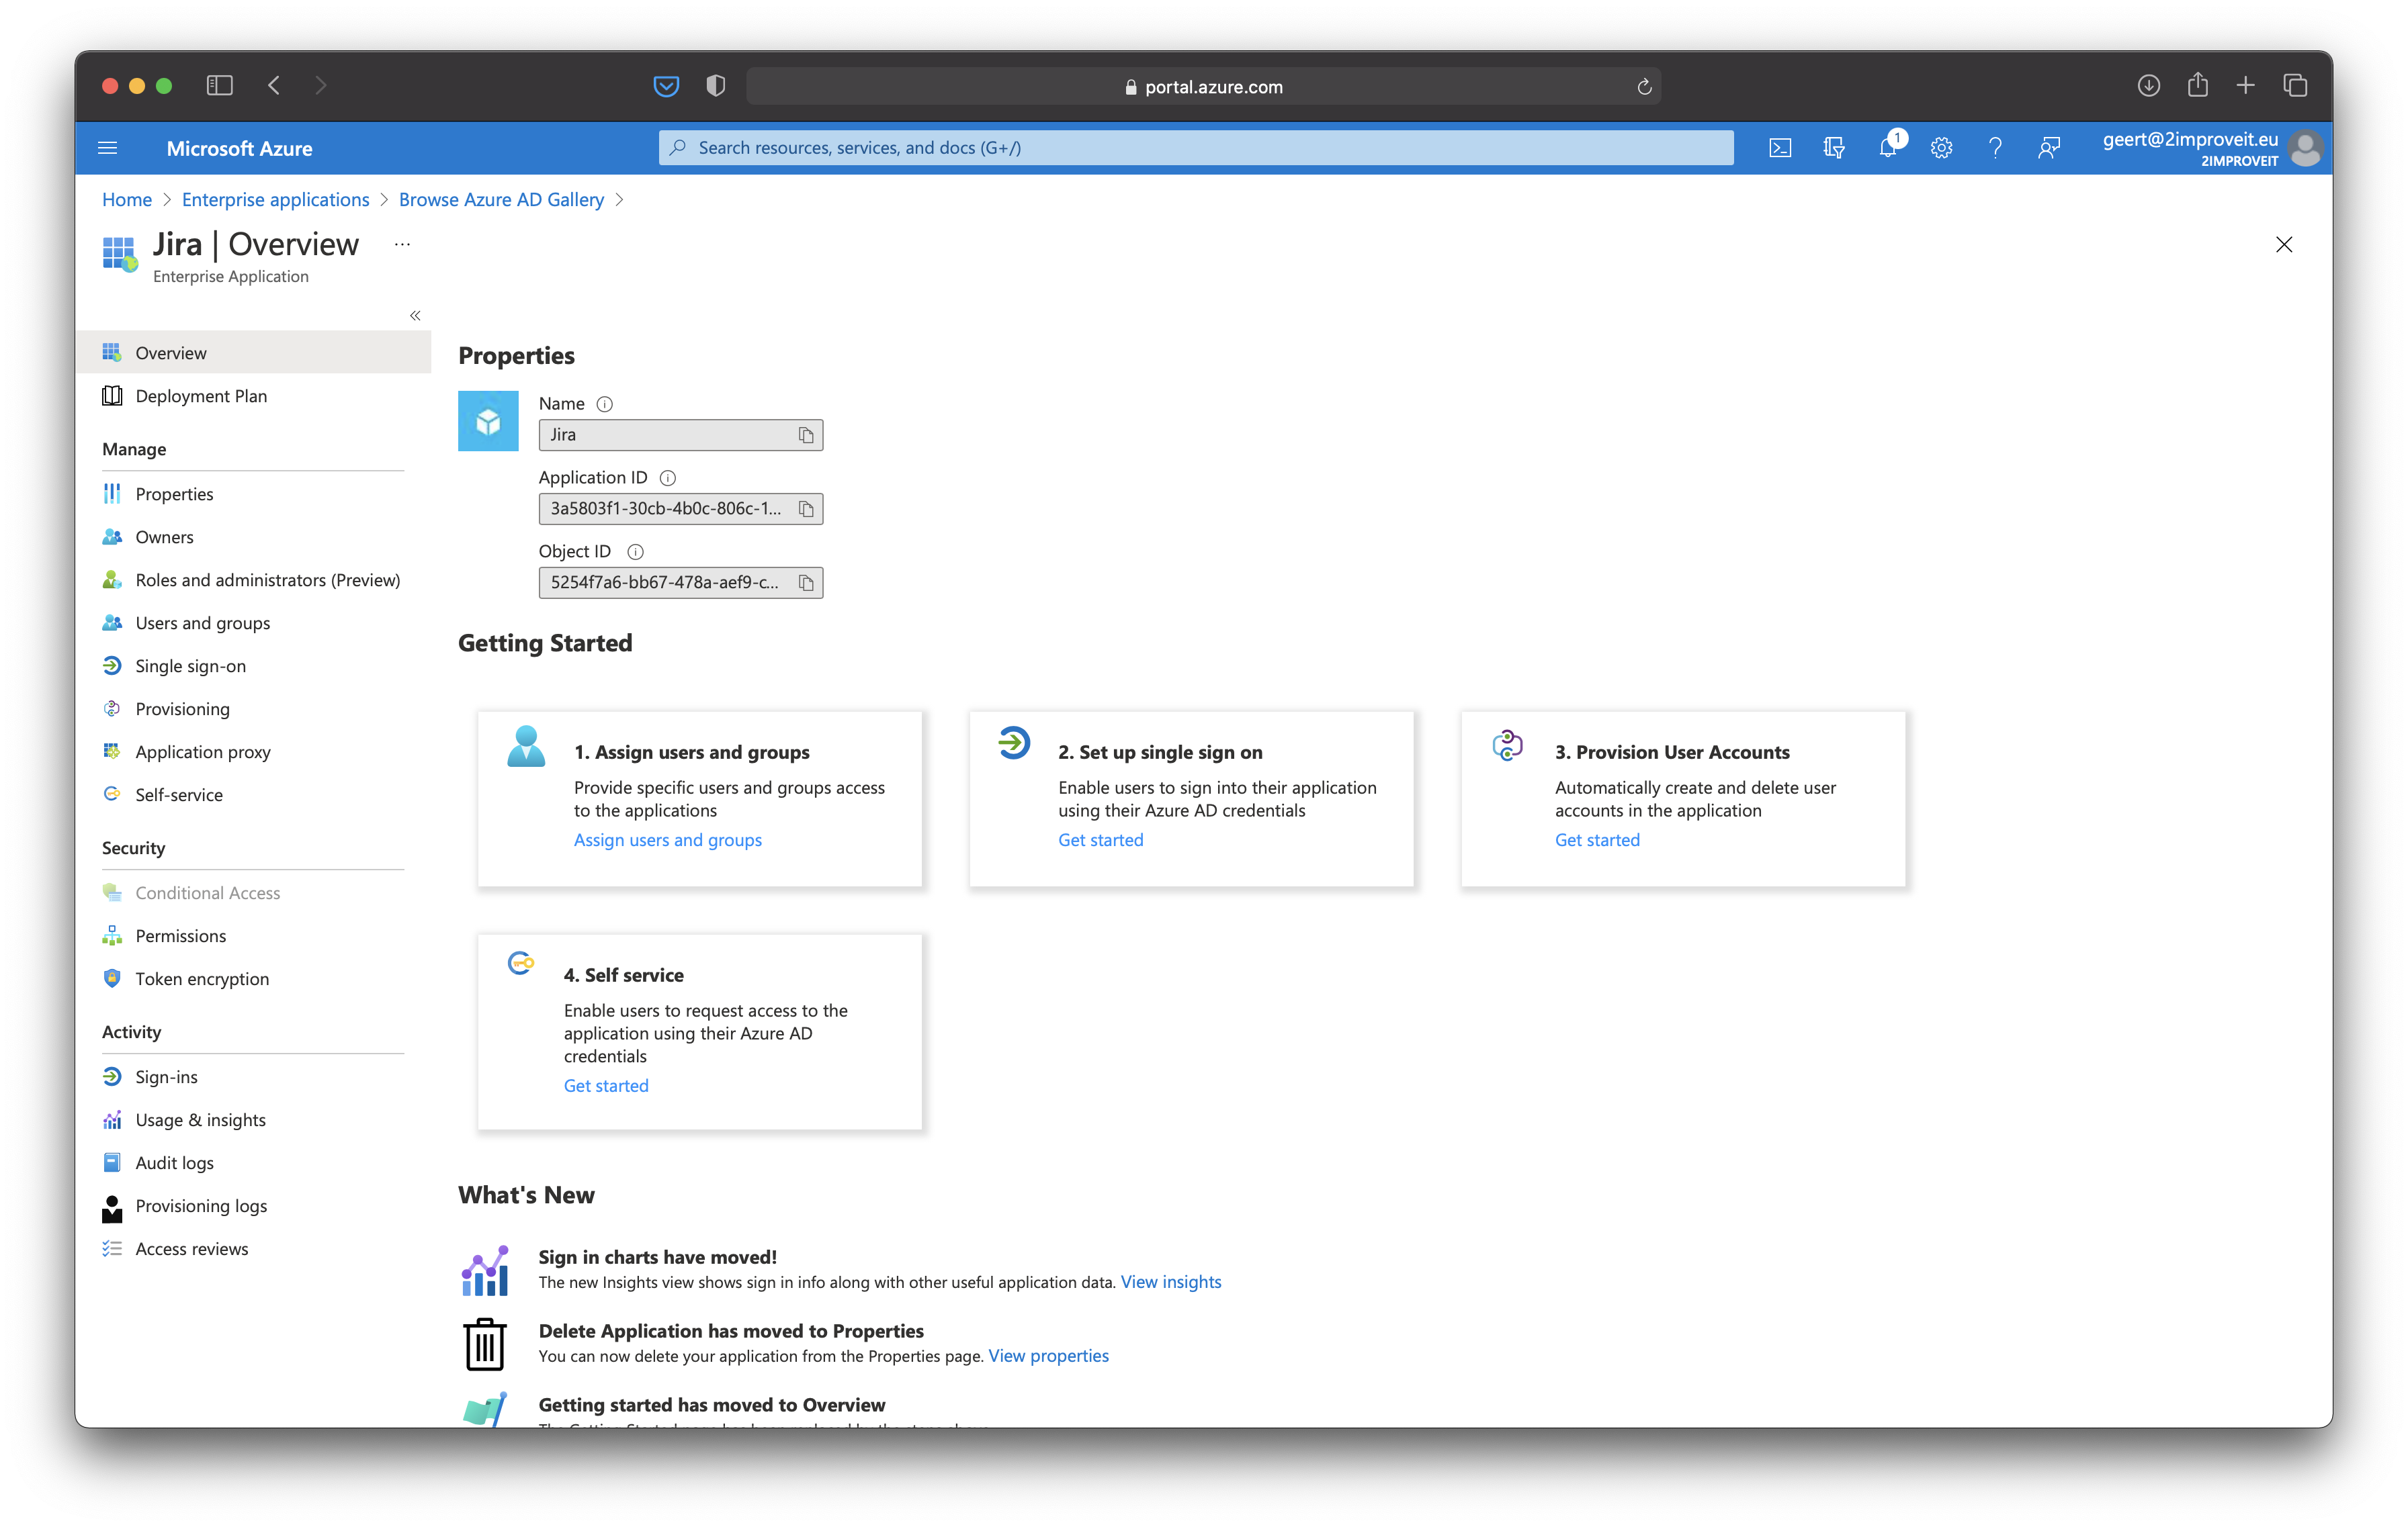
Task: Show info tooltip for Object ID
Action: tap(635, 551)
